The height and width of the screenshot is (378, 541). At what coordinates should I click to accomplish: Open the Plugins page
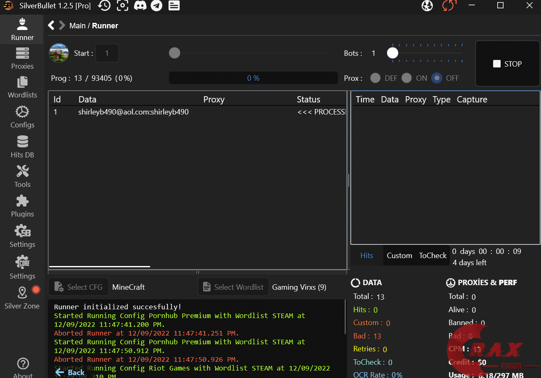(x=22, y=206)
